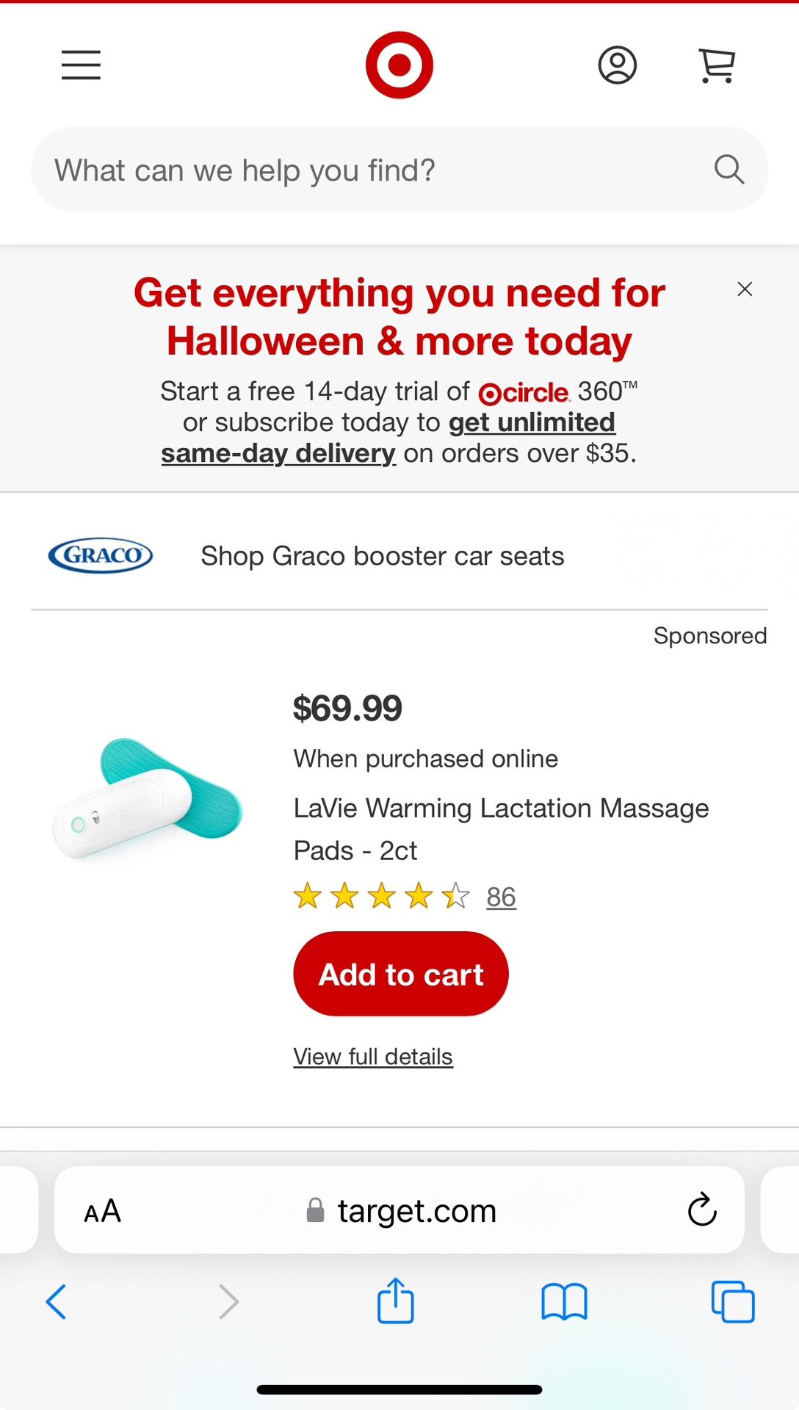Viewport: 799px width, 1410px height.
Task: Show all open Safari tabs
Action: pyautogui.click(x=732, y=1301)
